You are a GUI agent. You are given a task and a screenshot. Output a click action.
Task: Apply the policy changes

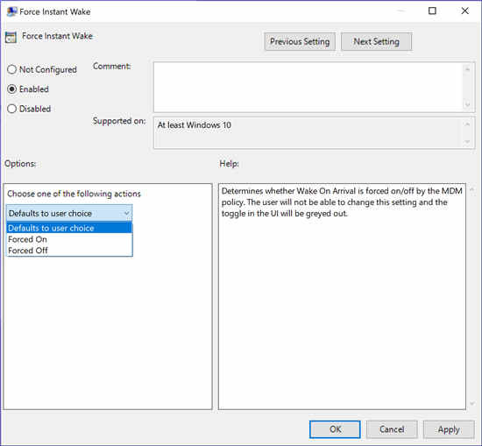tap(449, 429)
